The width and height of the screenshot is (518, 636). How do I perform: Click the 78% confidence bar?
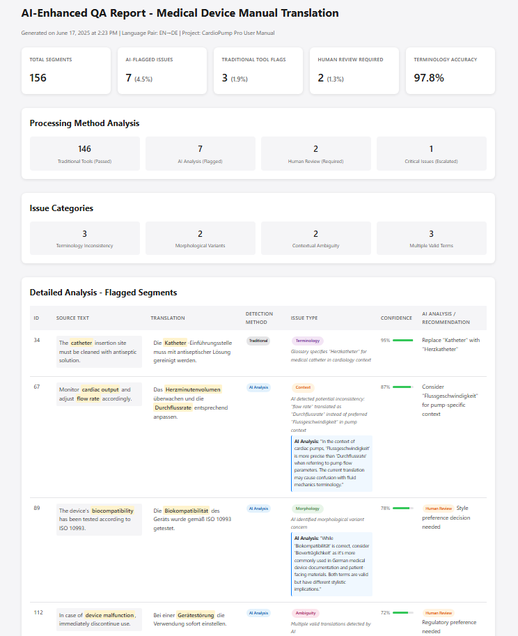(x=403, y=509)
